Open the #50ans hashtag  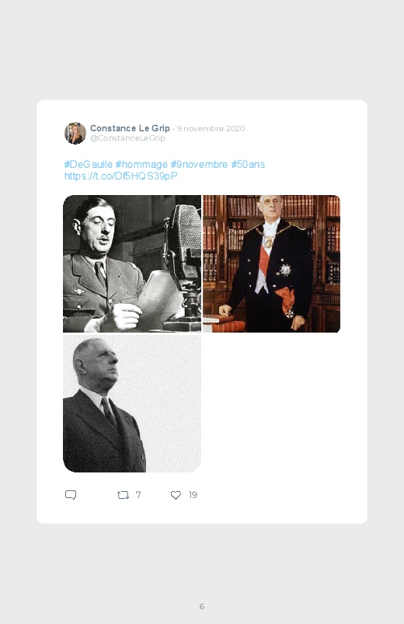248,165
